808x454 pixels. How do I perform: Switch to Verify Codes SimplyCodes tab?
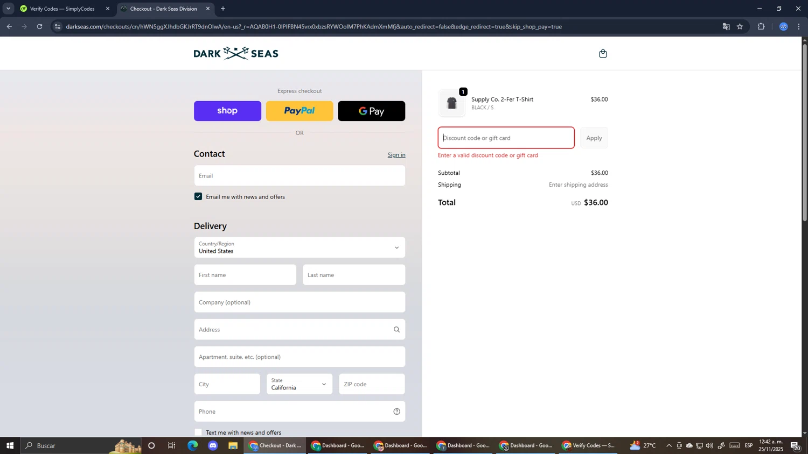[62, 9]
